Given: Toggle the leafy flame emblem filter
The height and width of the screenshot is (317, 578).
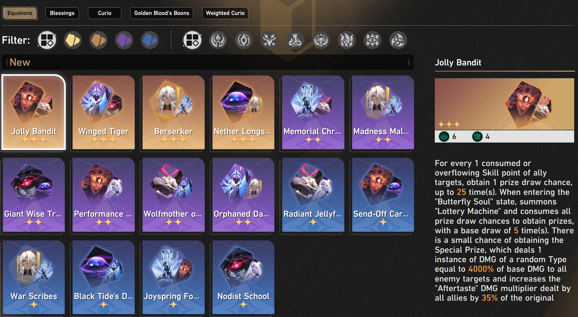Looking at the screenshot, I should (347, 40).
